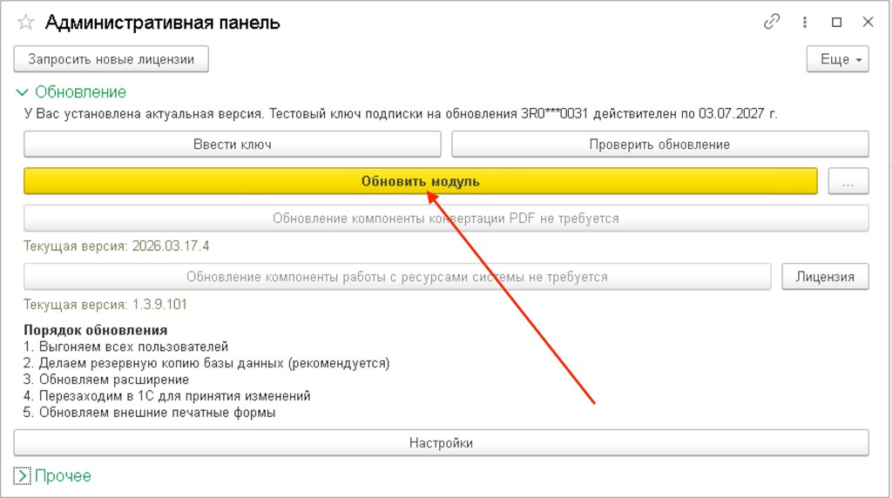Click the ellipsis button beside Обновить модуль
Viewport: 892px width, 498px height.
tap(848, 181)
